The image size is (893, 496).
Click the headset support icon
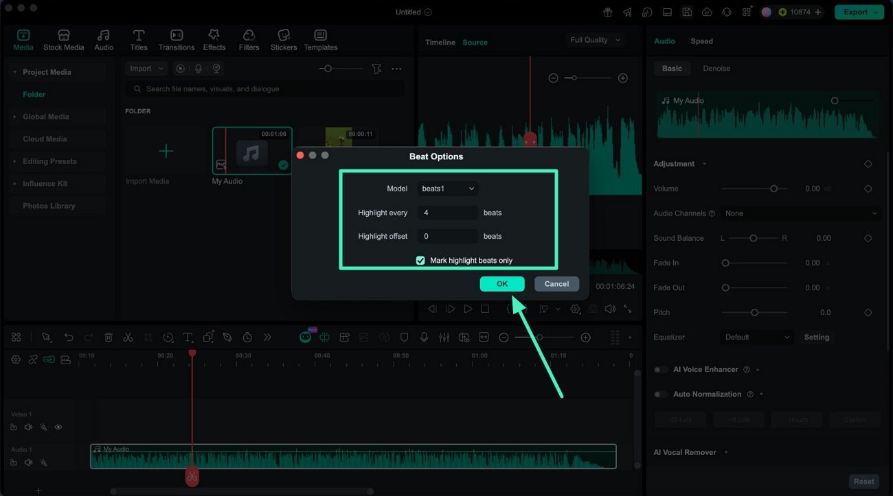pyautogui.click(x=727, y=12)
